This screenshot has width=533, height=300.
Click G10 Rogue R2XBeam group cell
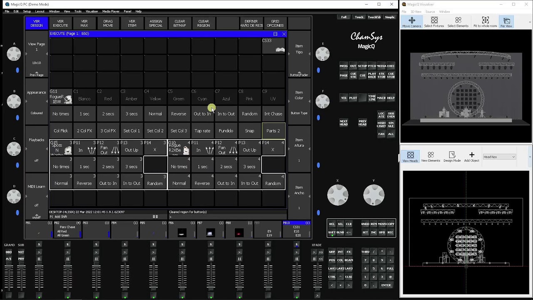click(x=179, y=148)
